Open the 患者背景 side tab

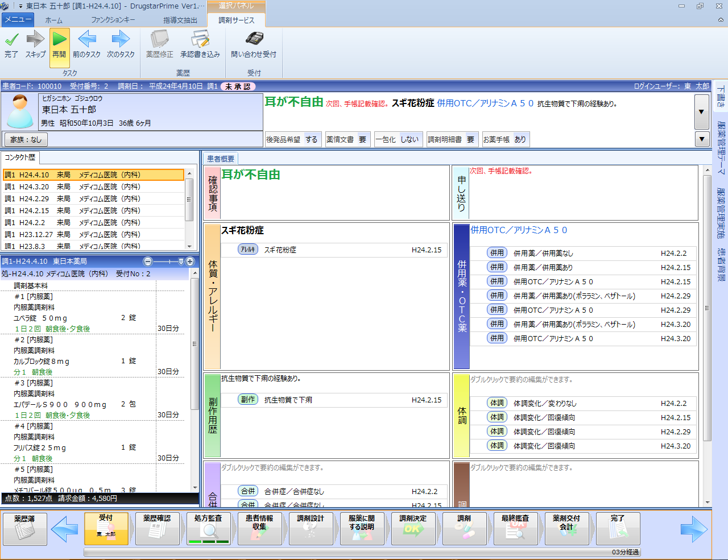721,265
